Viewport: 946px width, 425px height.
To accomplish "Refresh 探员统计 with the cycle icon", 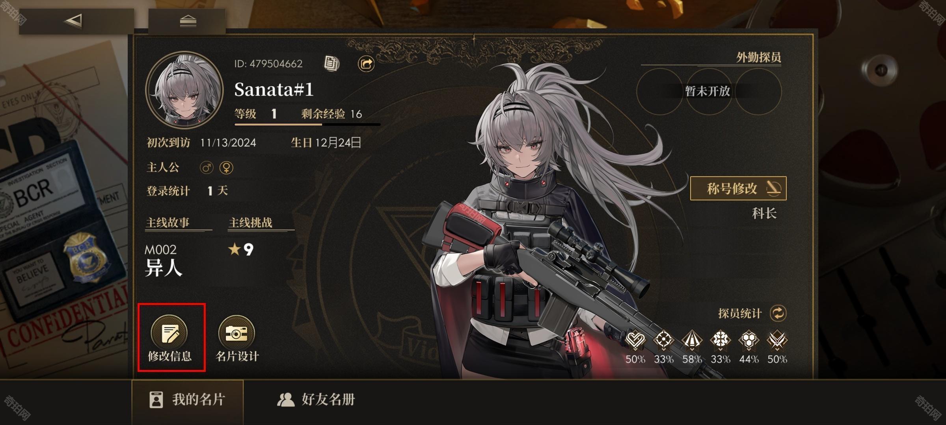I will [778, 313].
